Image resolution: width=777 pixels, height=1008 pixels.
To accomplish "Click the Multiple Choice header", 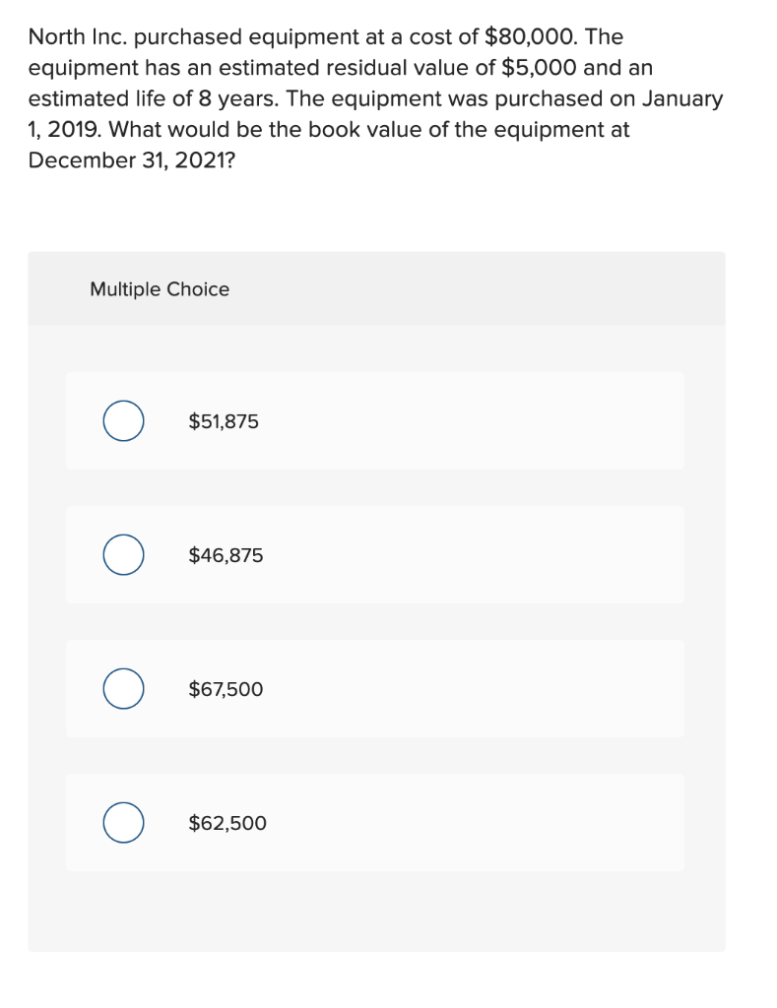I will (x=160, y=288).
